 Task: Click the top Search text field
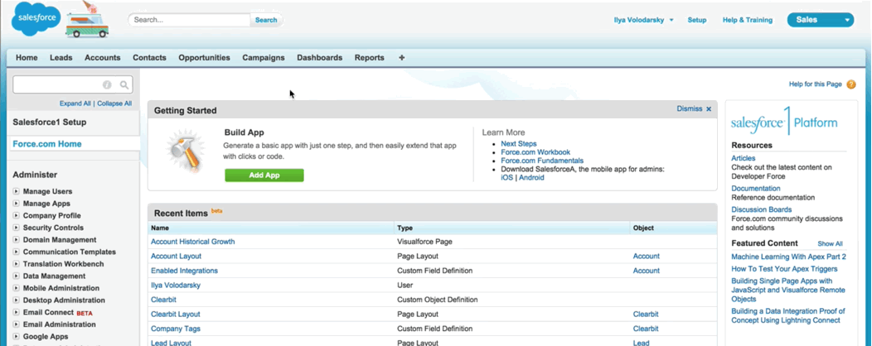[190, 20]
